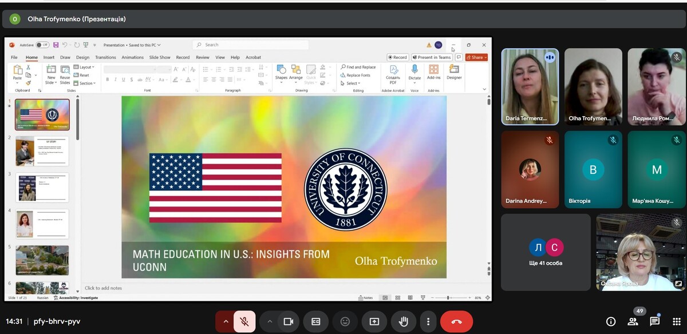Adjust the zoom slider in status bar
The width and height of the screenshot is (687, 334).
448,297
